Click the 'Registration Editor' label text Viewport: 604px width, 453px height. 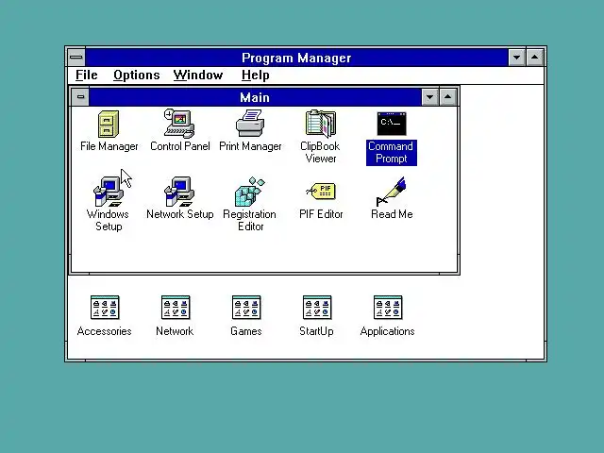(250, 220)
